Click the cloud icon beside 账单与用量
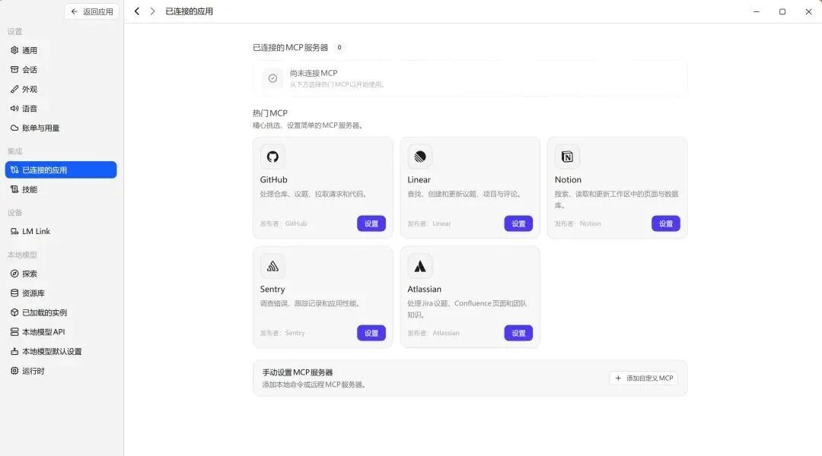This screenshot has height=456, width=822. tap(14, 128)
